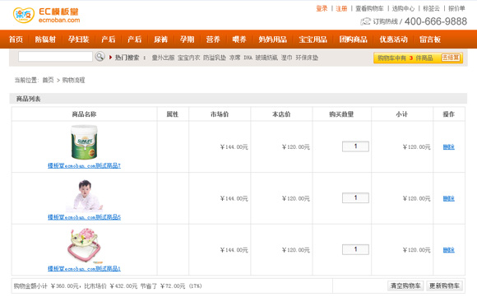Click the 注册 register link

point(341,8)
